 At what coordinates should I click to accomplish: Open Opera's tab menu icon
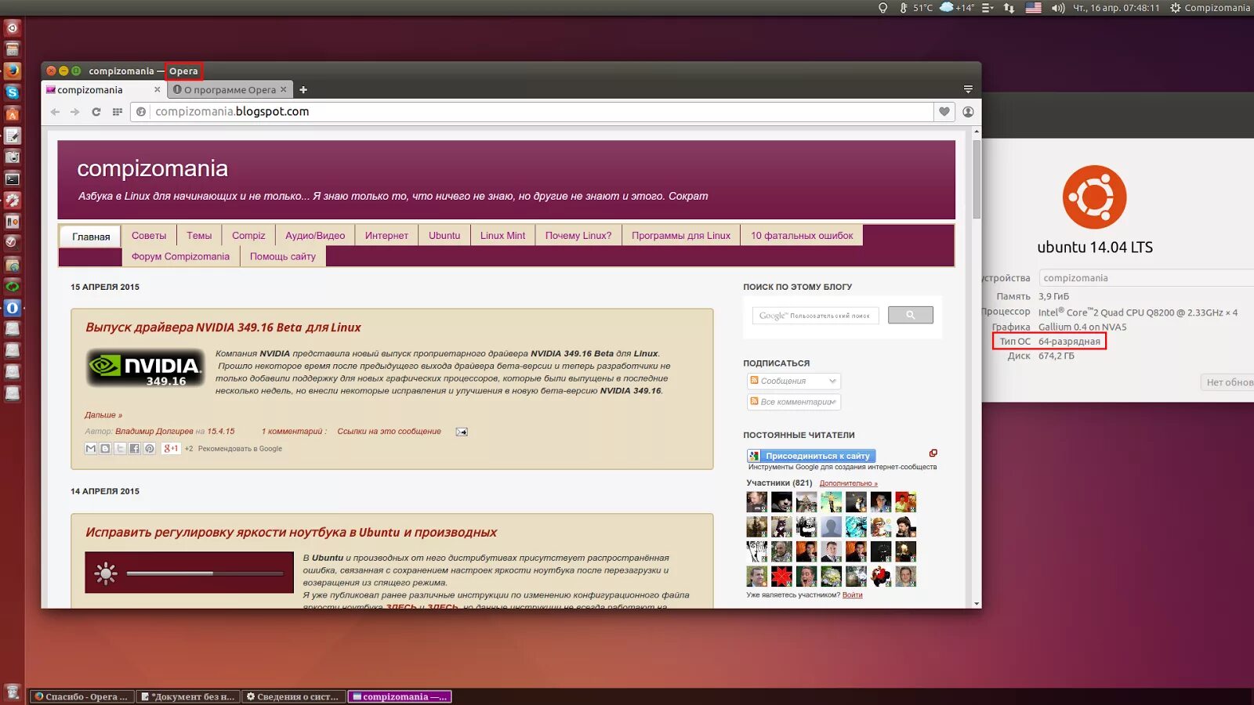coord(968,89)
